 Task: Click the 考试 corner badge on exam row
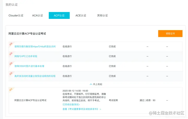(11, 90)
